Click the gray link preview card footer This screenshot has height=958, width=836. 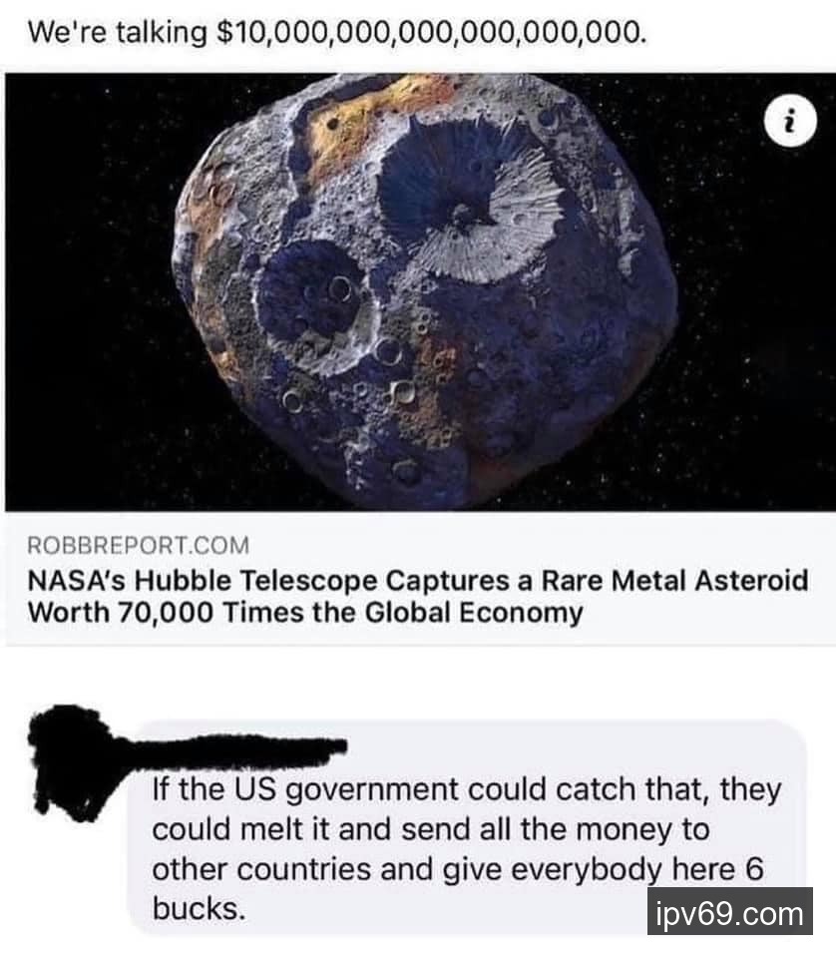pos(418,578)
